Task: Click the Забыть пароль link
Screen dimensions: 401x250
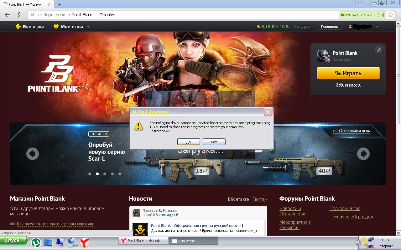Action: [348, 84]
